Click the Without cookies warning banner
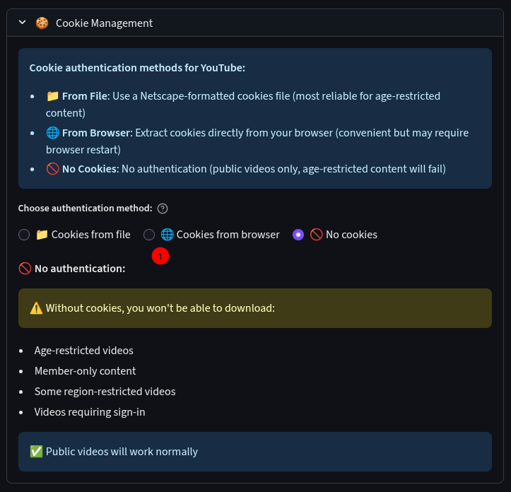The width and height of the screenshot is (511, 492). 255,308
